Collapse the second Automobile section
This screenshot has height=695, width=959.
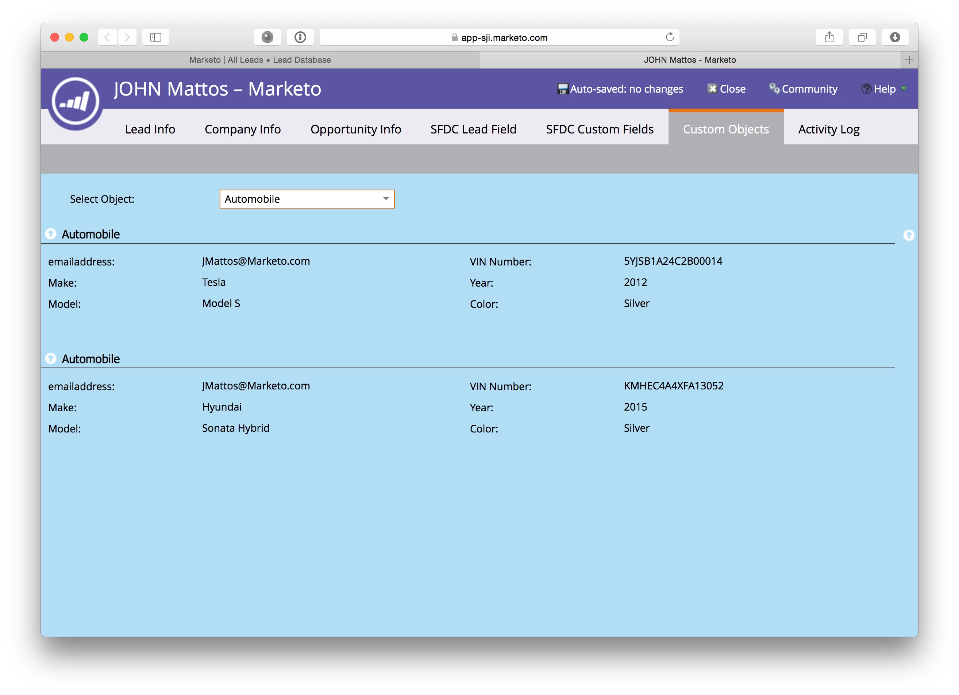point(51,358)
